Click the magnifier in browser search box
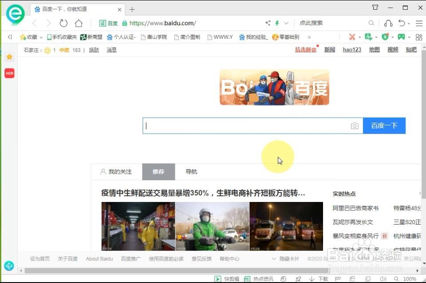The image size is (426, 283). [371, 23]
